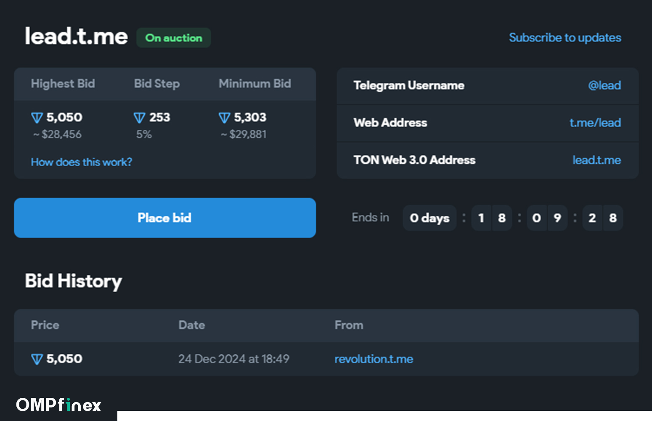652x421 pixels.
Task: Click the Price column header
Action: tap(45, 325)
